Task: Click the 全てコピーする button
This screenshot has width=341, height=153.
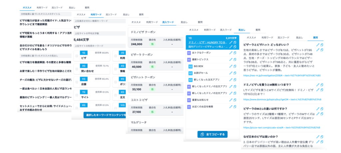Action: [x=212, y=134]
